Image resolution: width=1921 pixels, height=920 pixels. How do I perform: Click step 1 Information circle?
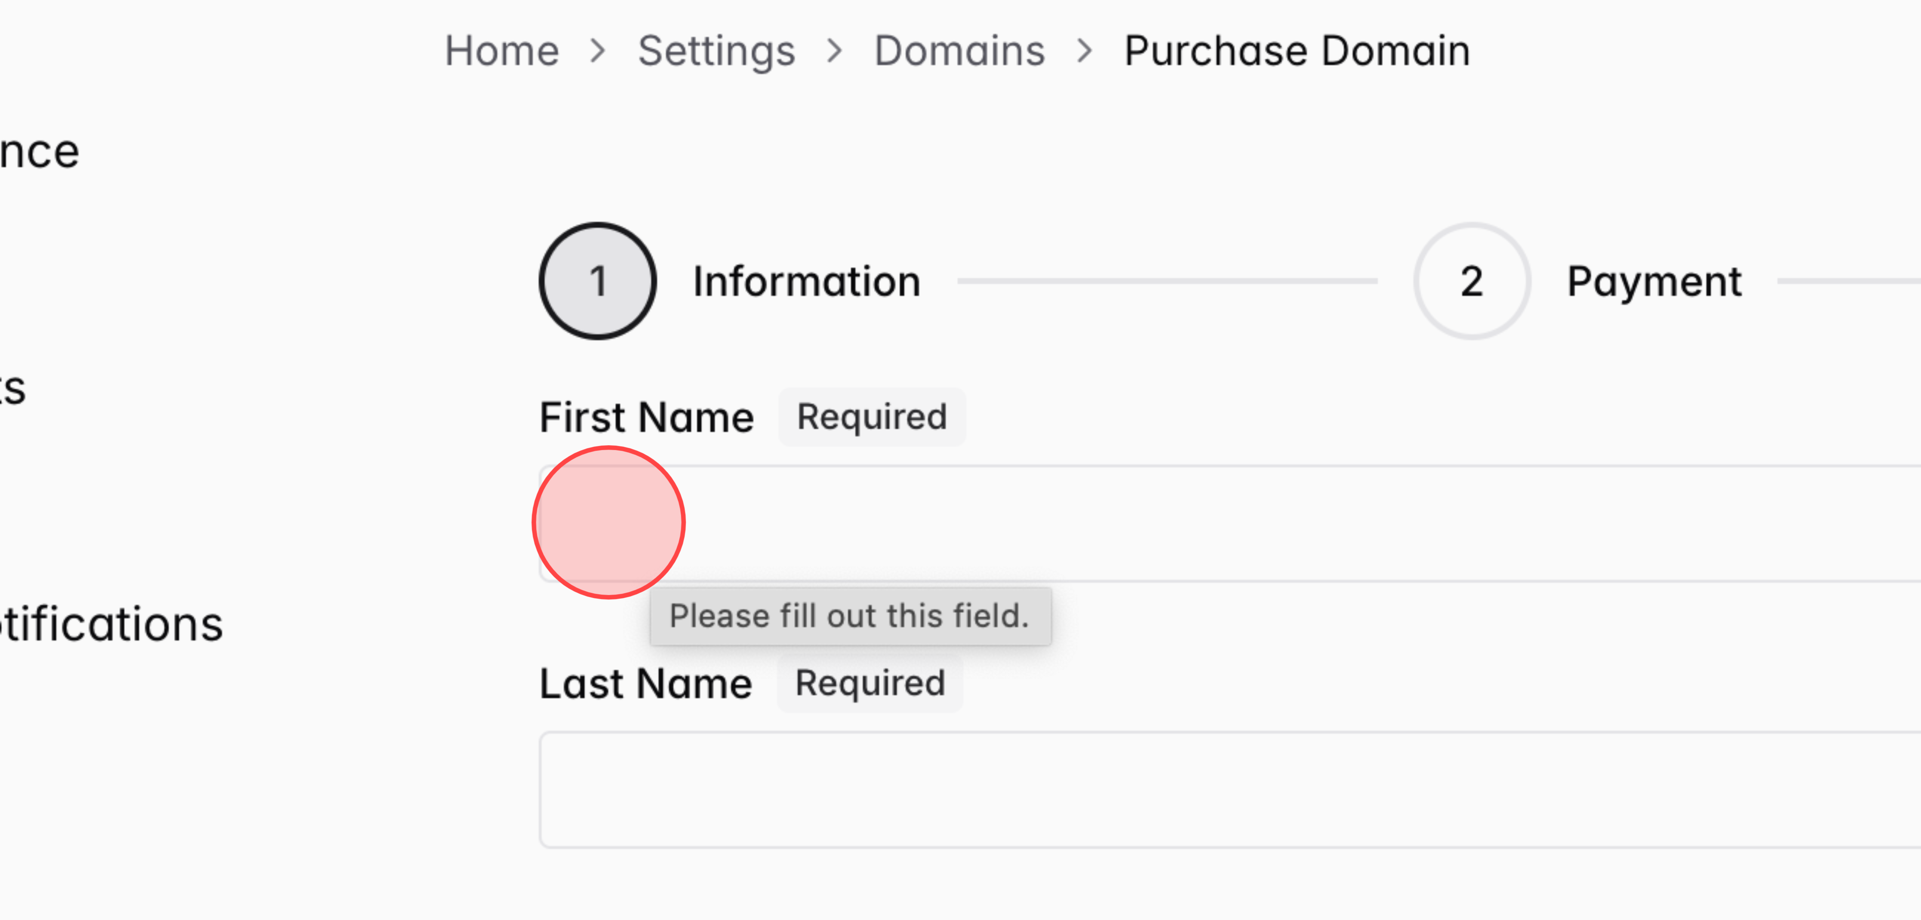[597, 282]
